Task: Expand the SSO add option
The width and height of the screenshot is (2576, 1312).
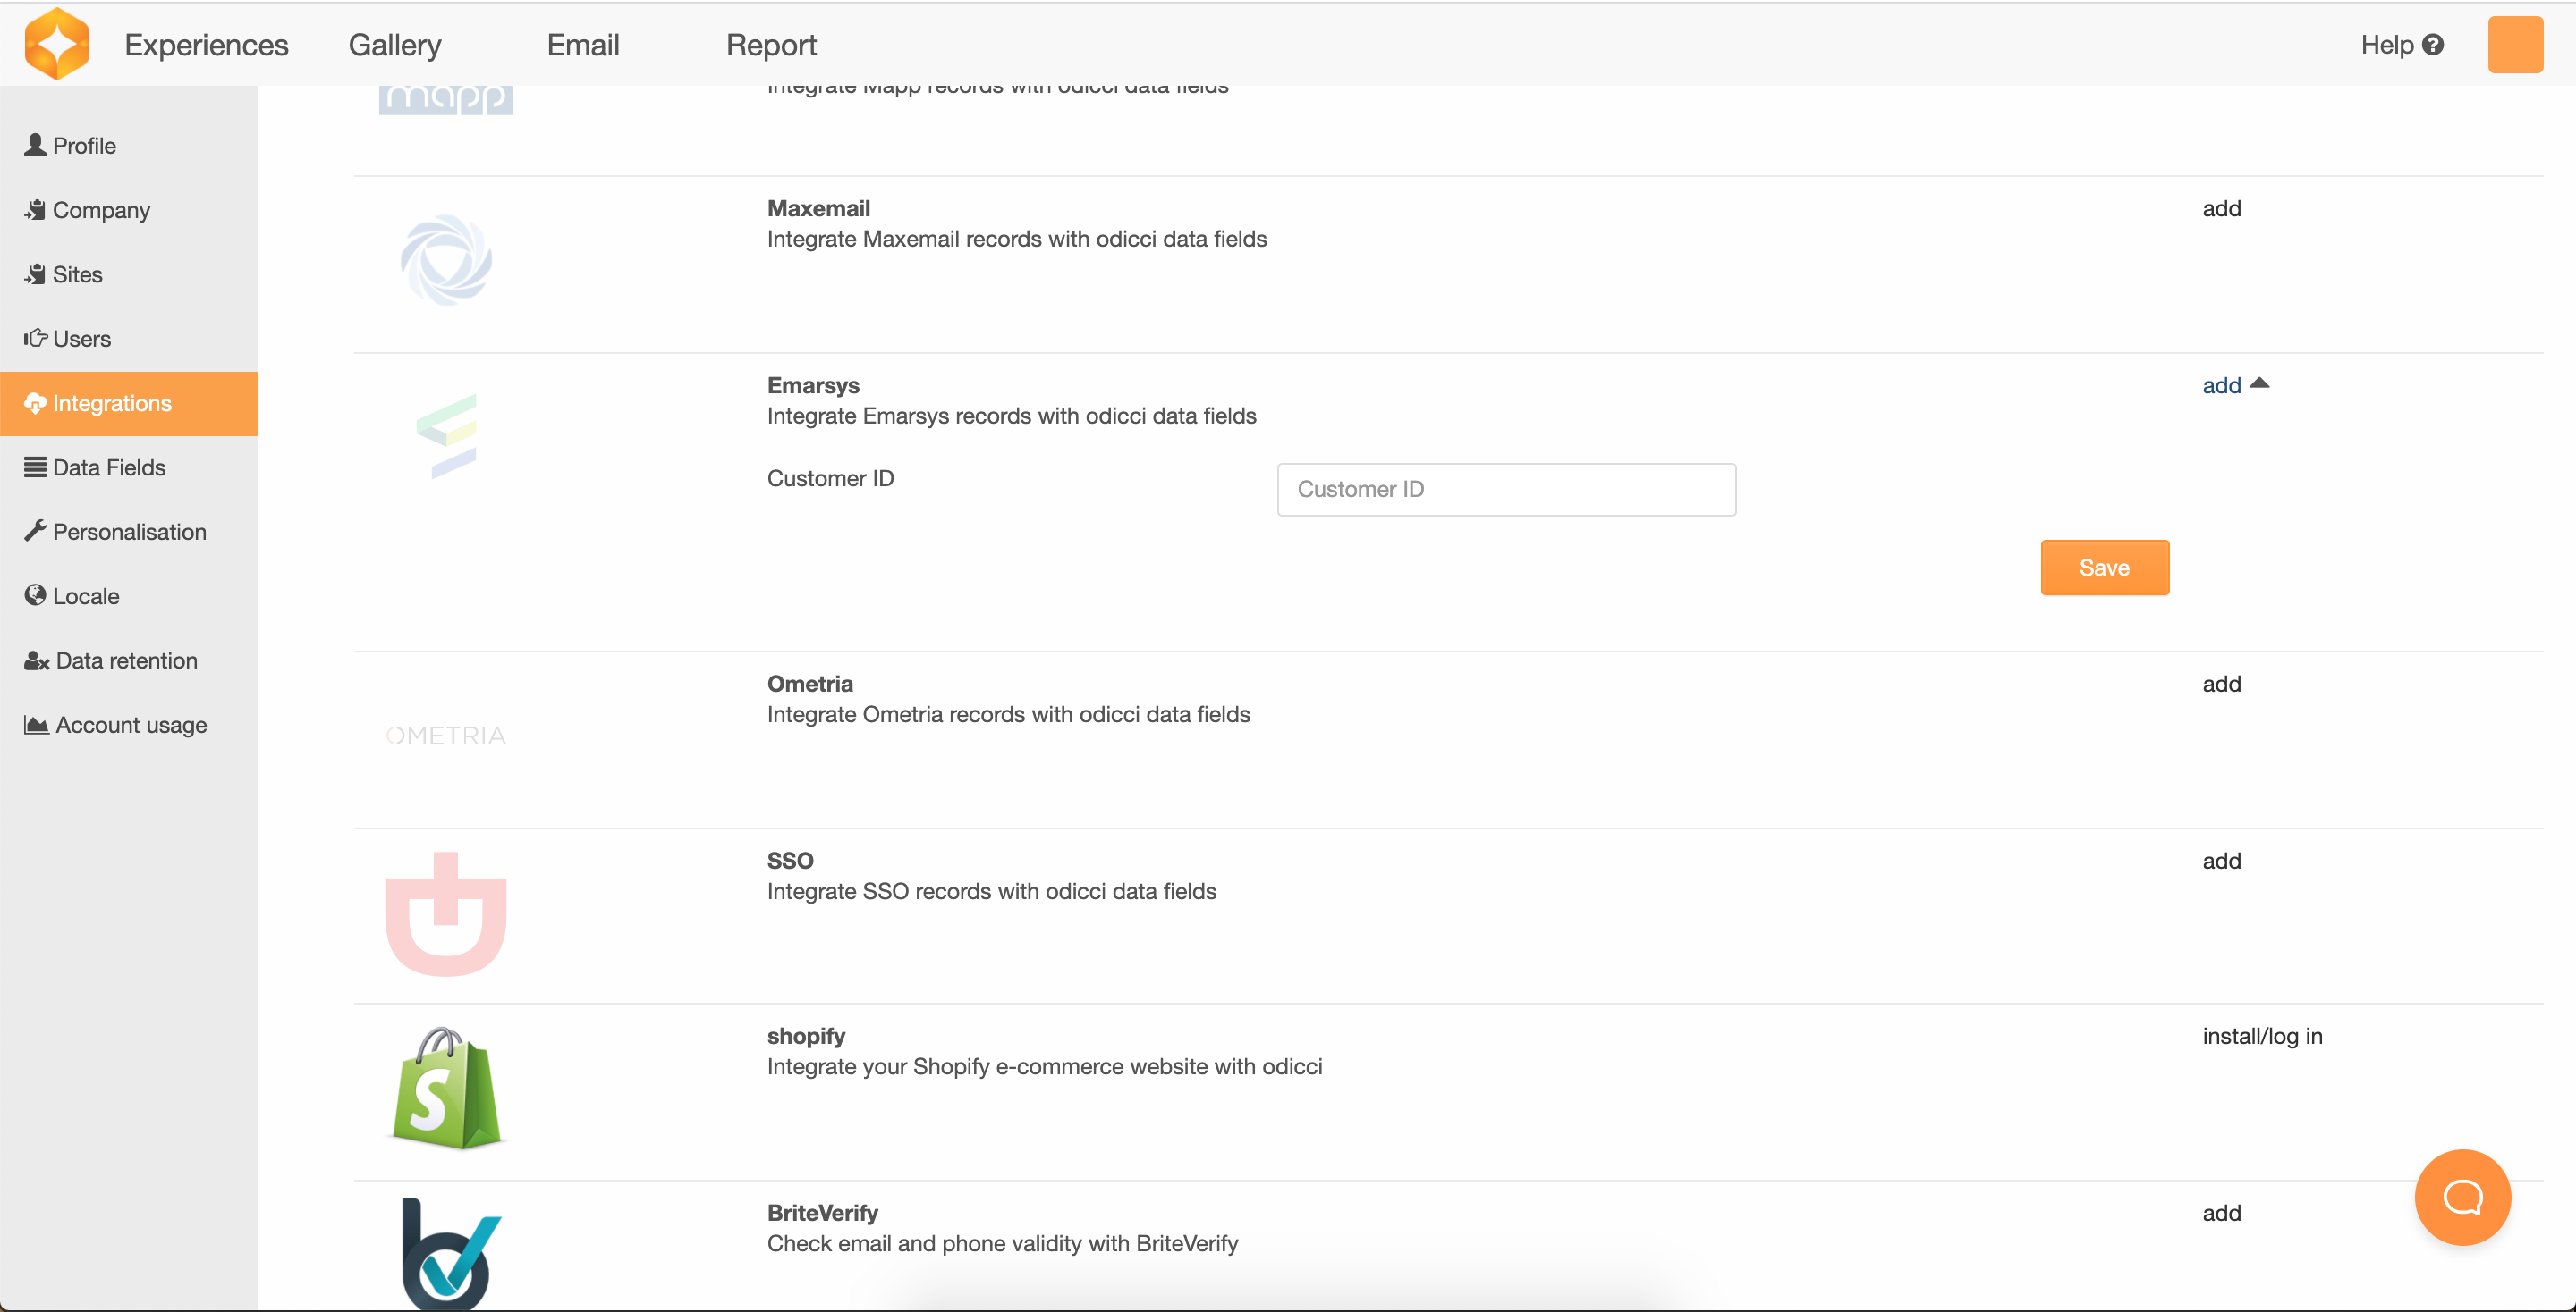Action: pyautogui.click(x=2221, y=862)
